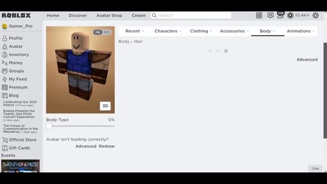
Task: Click the Avatar sidebar icon
Action: pyautogui.click(x=5, y=47)
